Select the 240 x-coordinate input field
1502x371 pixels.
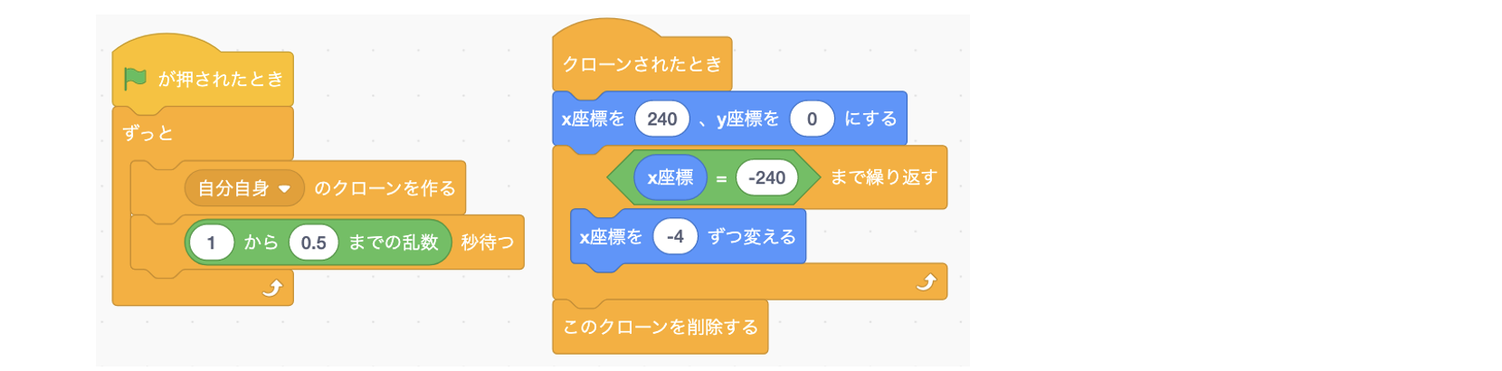click(x=662, y=119)
